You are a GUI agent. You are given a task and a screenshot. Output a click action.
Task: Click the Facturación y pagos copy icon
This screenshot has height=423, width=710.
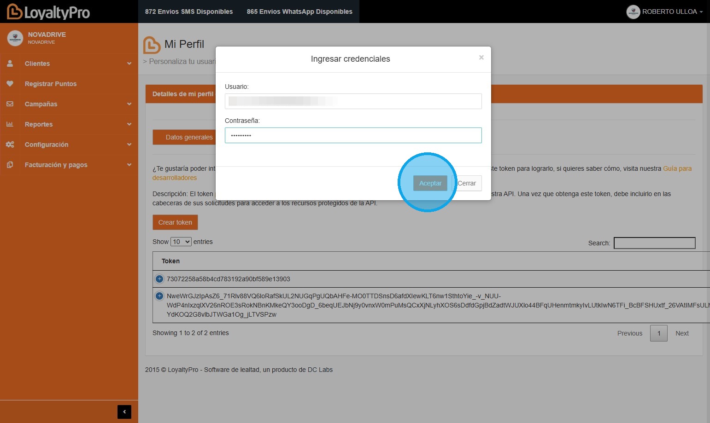click(10, 165)
